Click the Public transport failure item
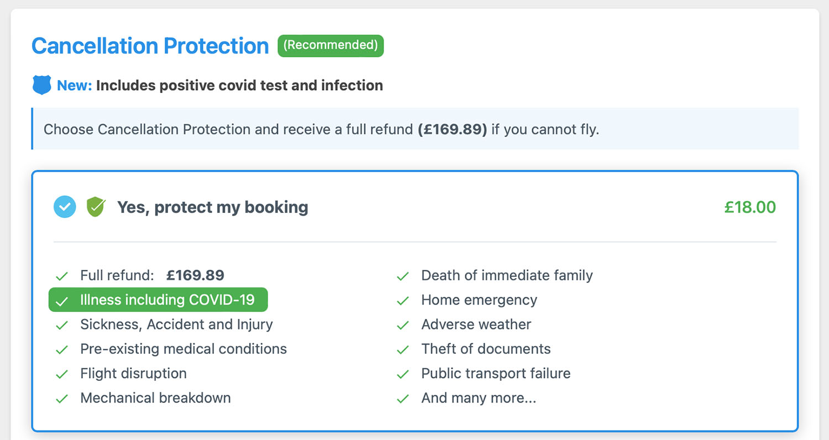 click(x=496, y=374)
